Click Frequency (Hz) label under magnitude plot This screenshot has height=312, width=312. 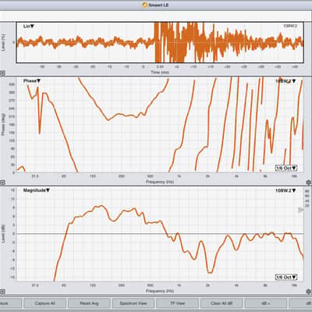click(x=160, y=291)
